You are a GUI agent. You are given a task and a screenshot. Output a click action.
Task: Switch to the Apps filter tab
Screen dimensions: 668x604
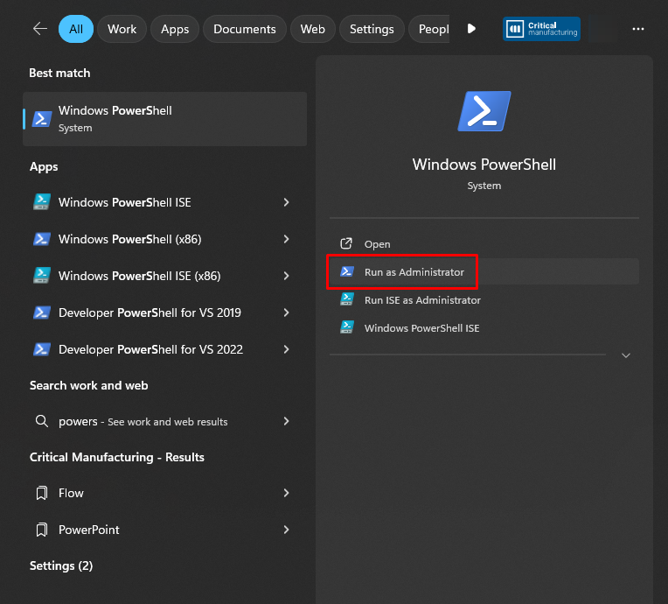pos(175,29)
